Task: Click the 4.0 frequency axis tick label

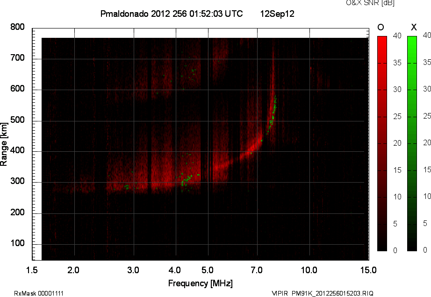Action: [x=175, y=270]
